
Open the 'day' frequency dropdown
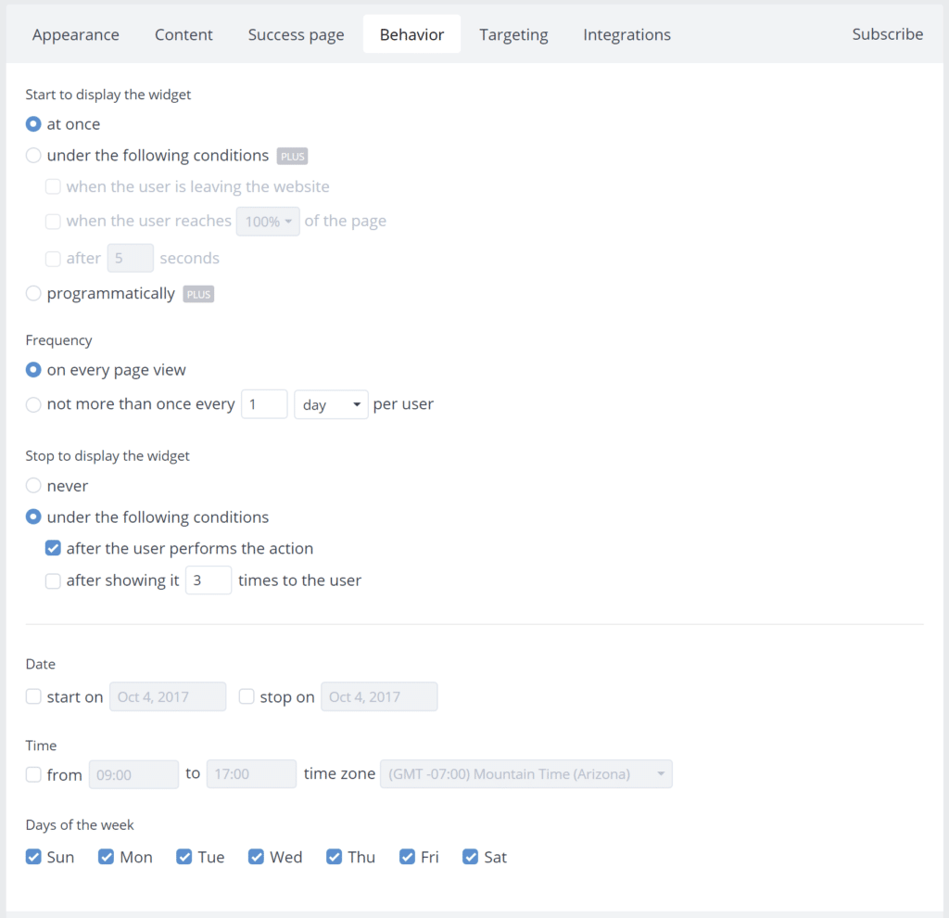[x=331, y=404]
